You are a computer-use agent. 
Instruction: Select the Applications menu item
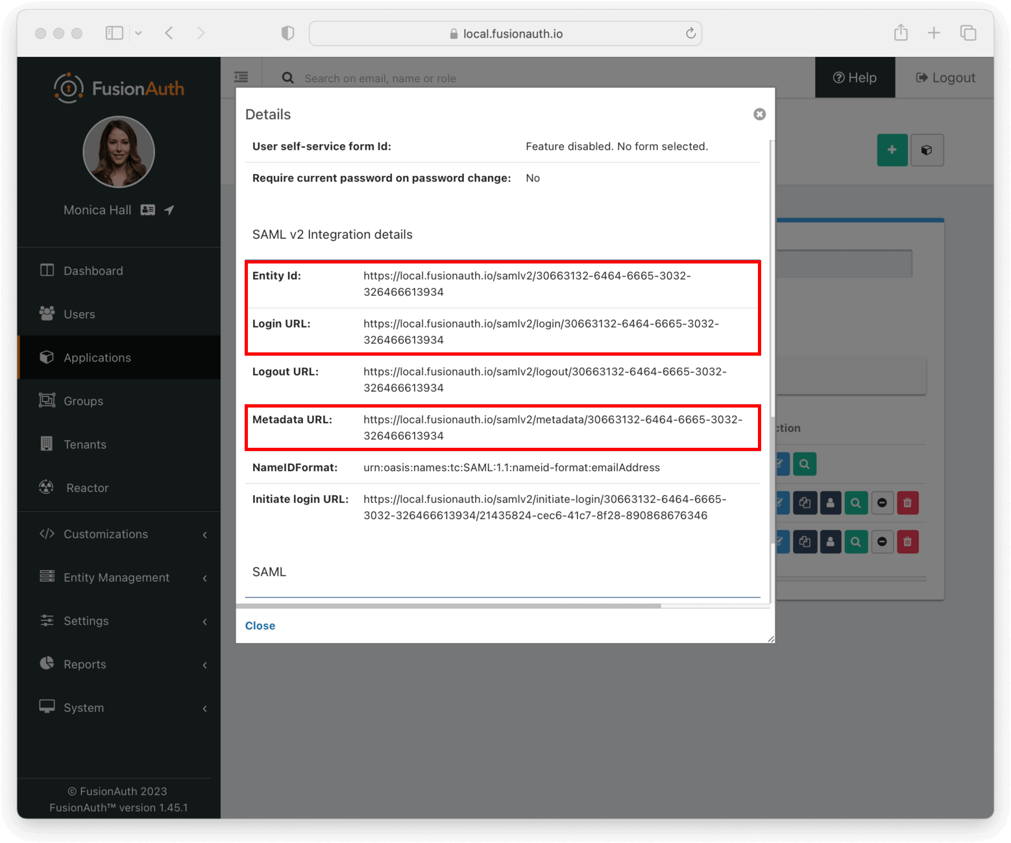[x=119, y=358]
